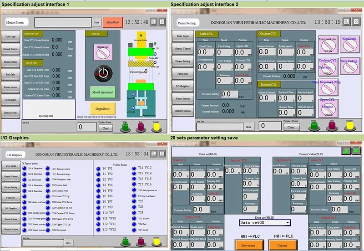The width and height of the screenshot is (364, 251).
Task: Click the orange Download button
Action: click(248, 245)
